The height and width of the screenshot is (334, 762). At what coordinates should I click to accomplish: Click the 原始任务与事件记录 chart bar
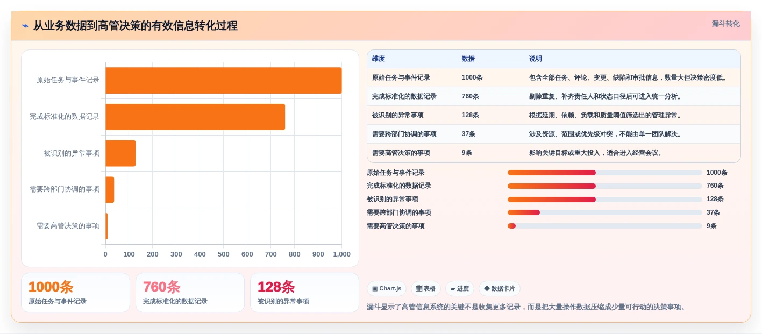click(x=224, y=80)
